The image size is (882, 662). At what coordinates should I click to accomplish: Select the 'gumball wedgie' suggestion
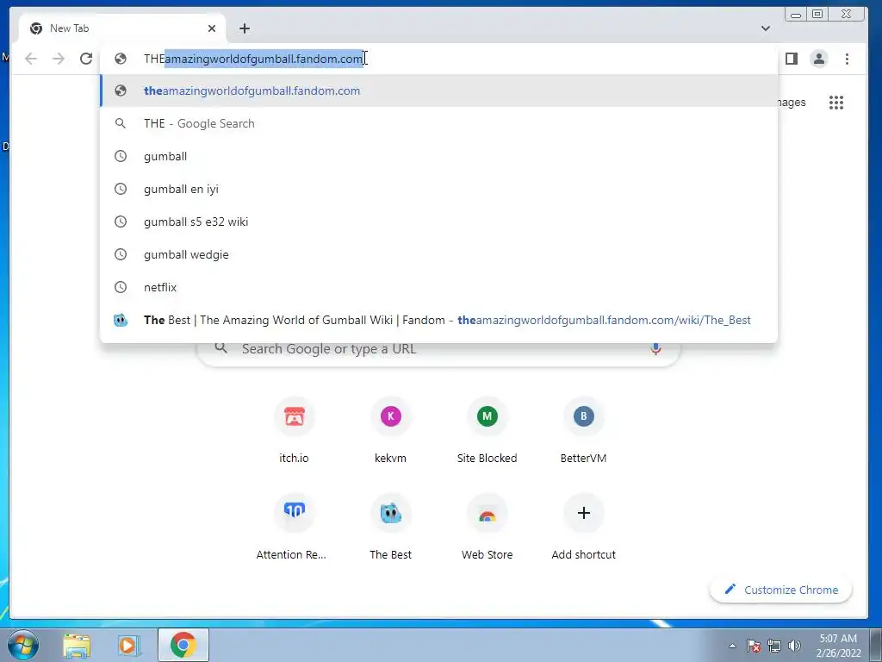click(438, 254)
